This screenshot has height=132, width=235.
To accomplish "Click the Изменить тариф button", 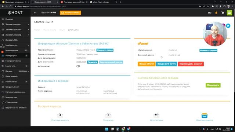I will 105,50.
